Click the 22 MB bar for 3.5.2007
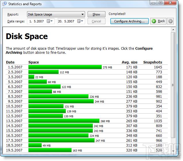Viewport: 183px width, 161px height. (x=31, y=77)
